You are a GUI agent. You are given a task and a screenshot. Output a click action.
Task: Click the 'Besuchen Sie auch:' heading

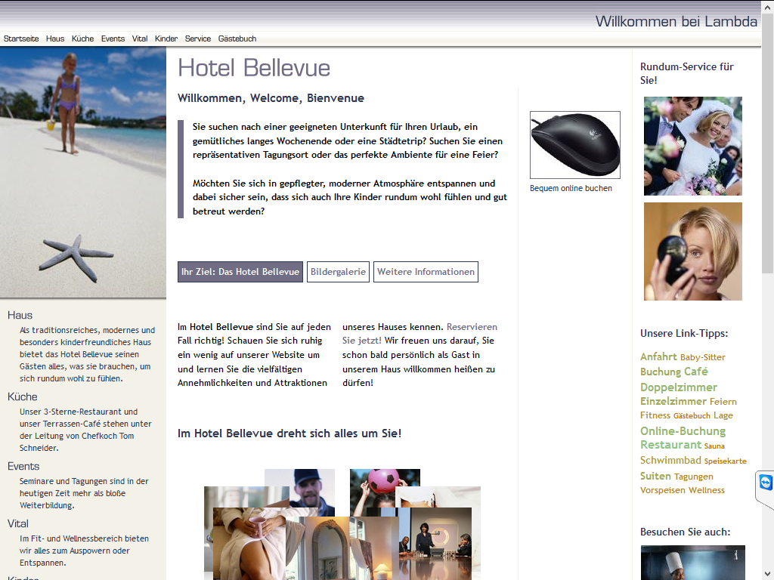coord(685,532)
